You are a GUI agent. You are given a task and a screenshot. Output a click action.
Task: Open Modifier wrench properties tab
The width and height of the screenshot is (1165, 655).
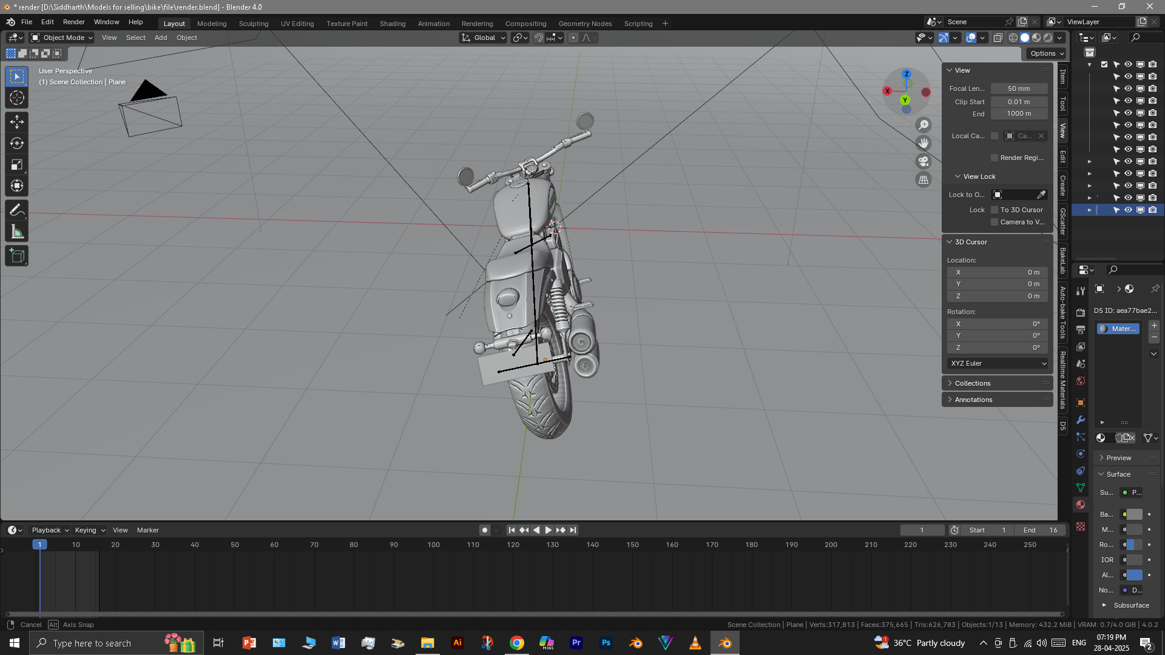[x=1081, y=420]
